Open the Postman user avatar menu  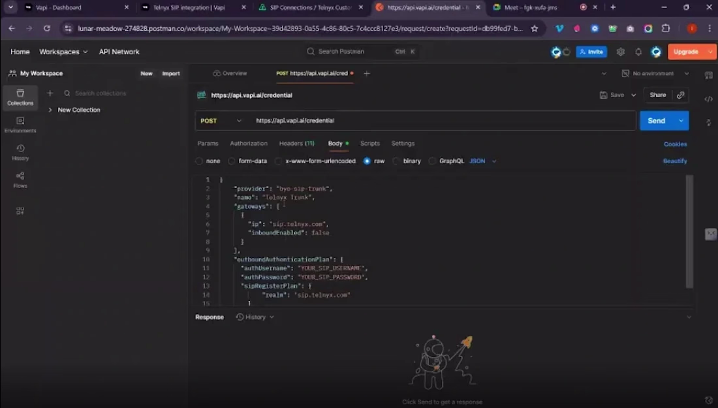point(656,52)
